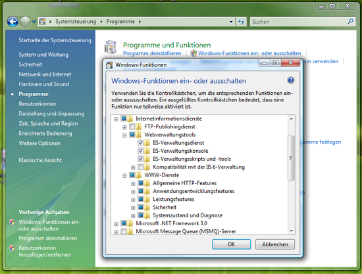
Task: Open Erleichterte Bedienung category
Action: click(45, 134)
